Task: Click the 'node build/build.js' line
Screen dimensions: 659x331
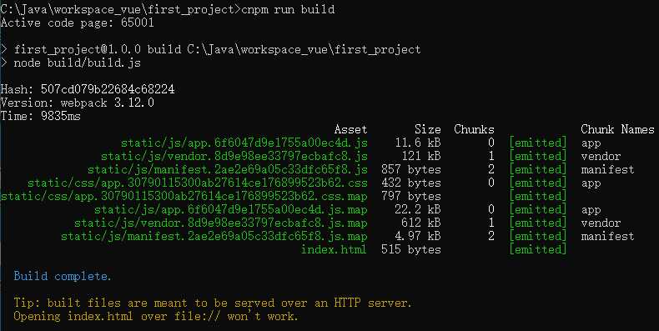Action: coord(78,63)
